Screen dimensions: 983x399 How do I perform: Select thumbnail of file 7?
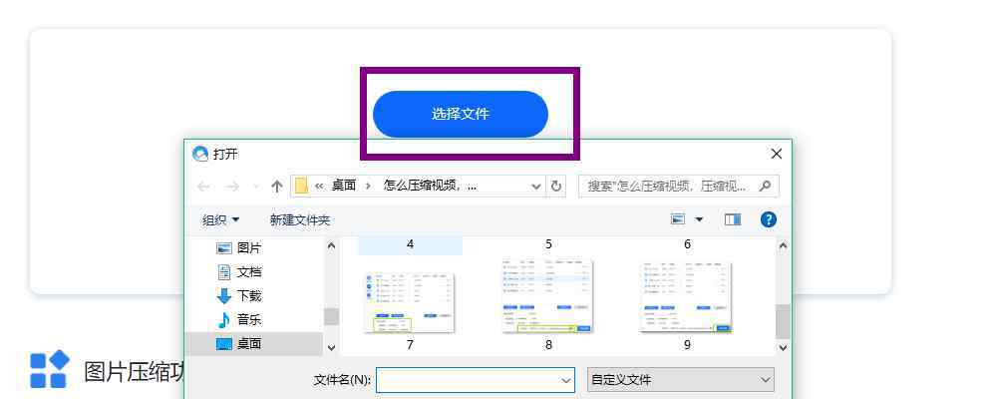click(x=410, y=302)
